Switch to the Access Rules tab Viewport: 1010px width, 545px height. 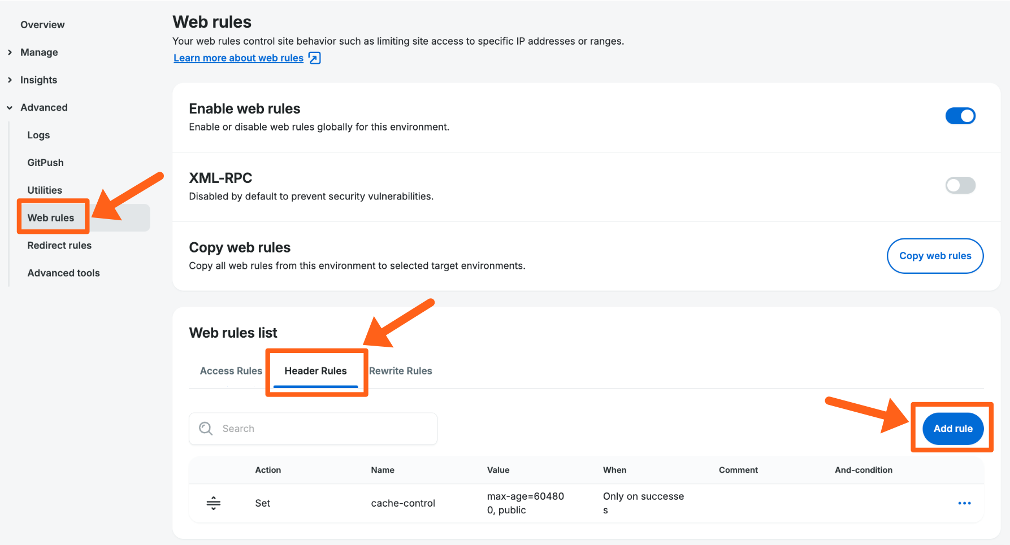point(231,370)
